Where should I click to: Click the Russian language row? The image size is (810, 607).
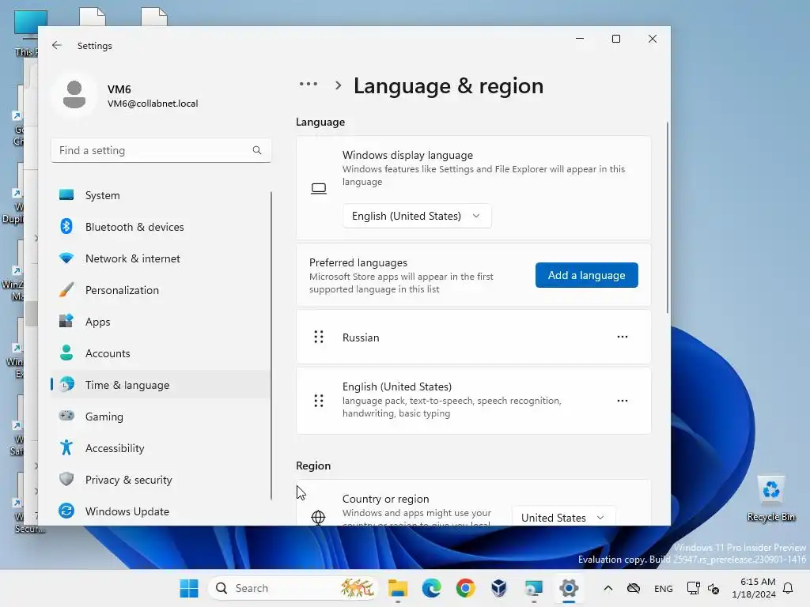(x=474, y=337)
